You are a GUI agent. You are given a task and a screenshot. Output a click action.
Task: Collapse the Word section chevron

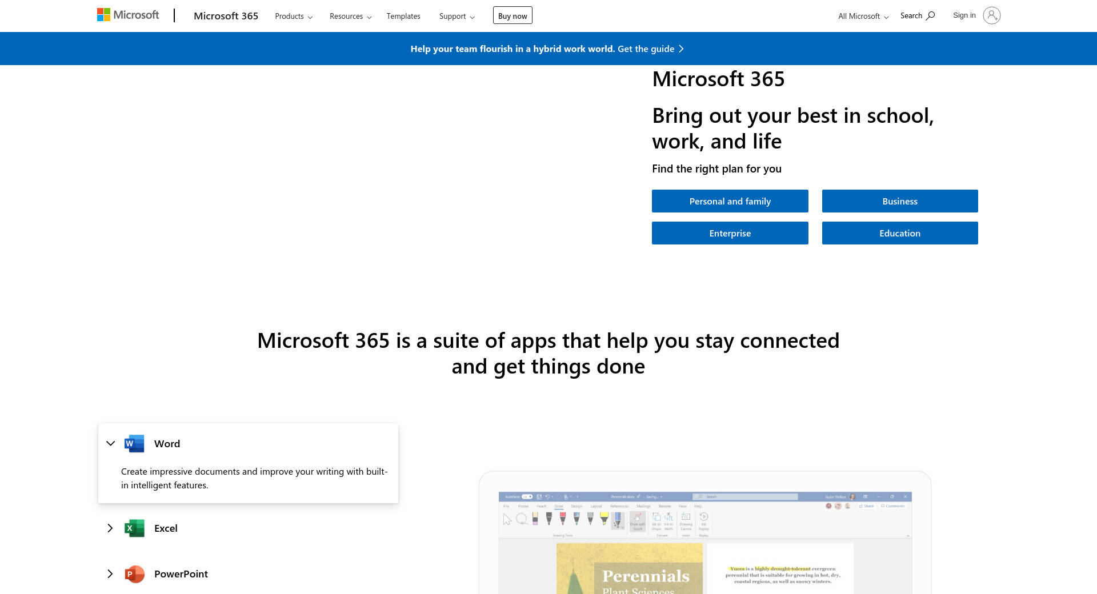click(111, 444)
